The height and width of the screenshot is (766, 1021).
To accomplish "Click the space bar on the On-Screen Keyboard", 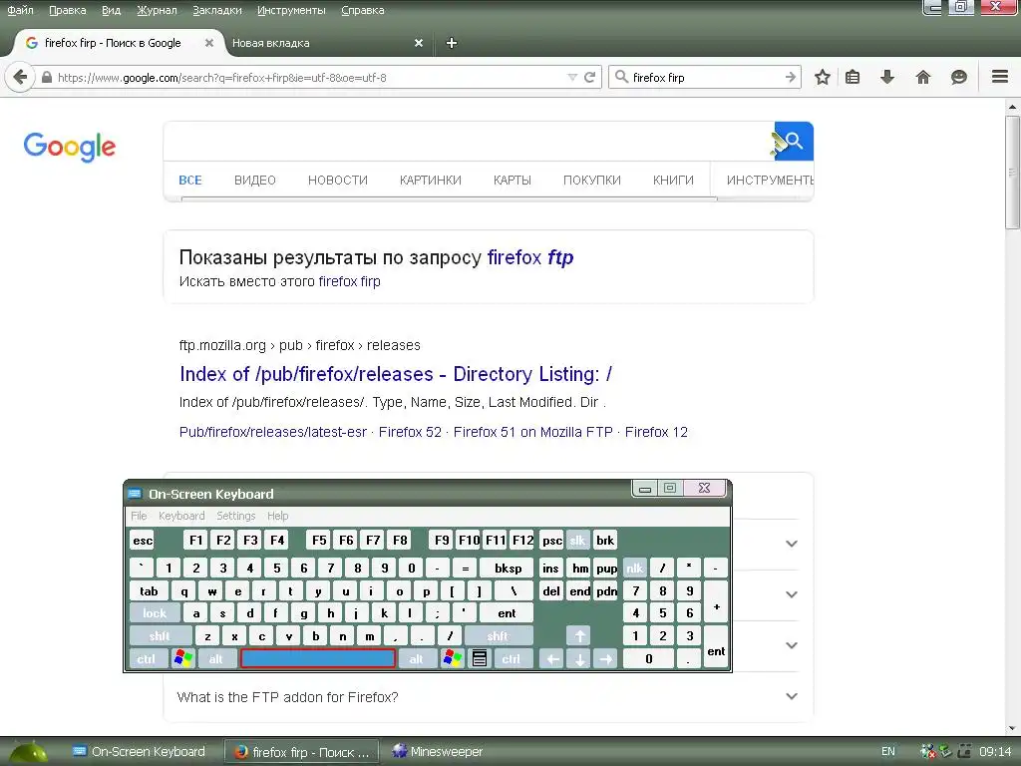I will (x=318, y=658).
